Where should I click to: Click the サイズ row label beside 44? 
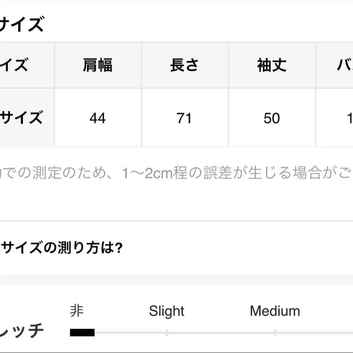click(x=22, y=118)
